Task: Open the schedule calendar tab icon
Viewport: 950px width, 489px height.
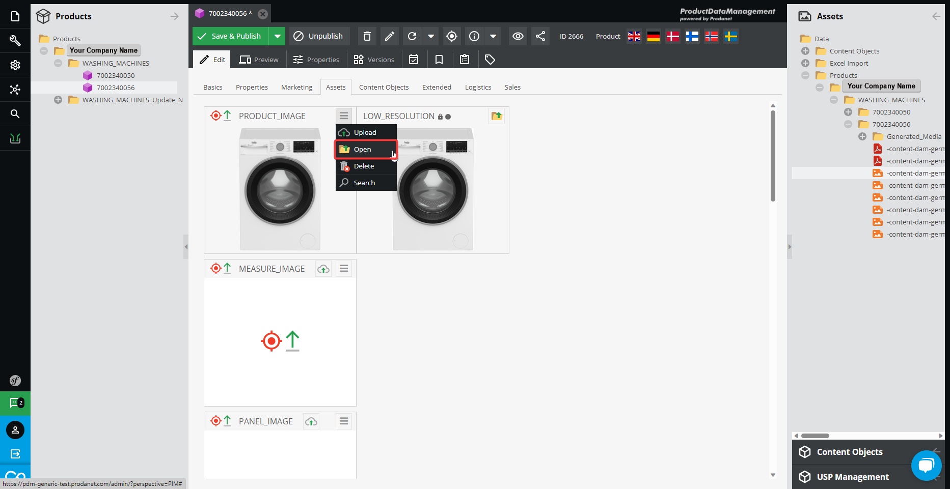Action: pyautogui.click(x=414, y=60)
